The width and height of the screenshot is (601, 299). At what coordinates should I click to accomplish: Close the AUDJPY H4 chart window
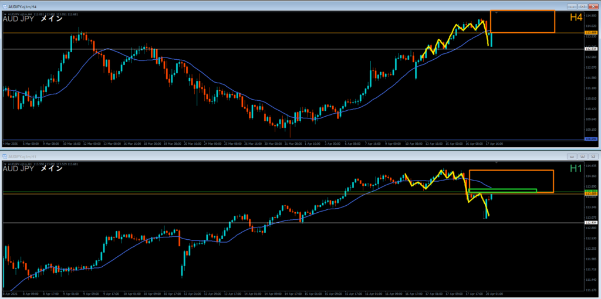pos(593,6)
